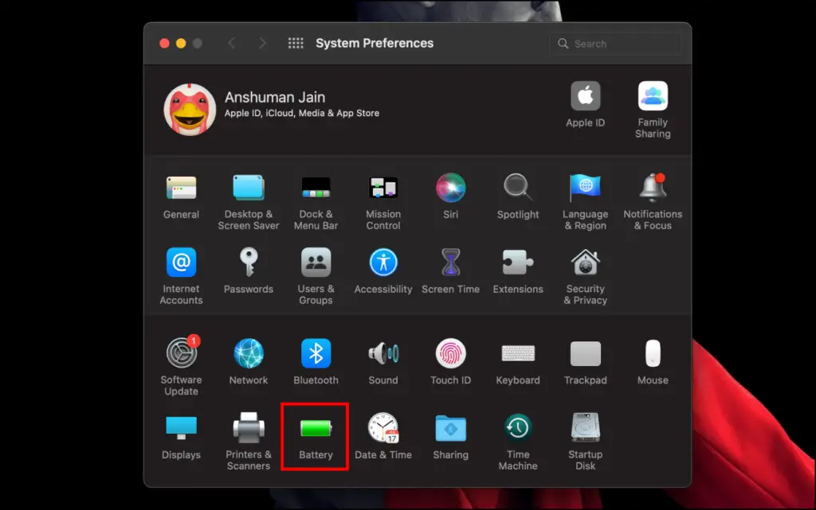This screenshot has width=816, height=510.
Task: Open Siri preferences
Action: coord(451,188)
